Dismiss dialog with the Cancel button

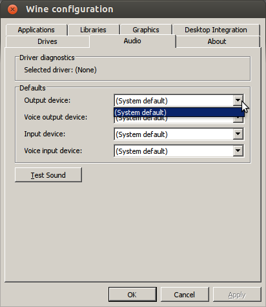pyautogui.click(x=185, y=295)
